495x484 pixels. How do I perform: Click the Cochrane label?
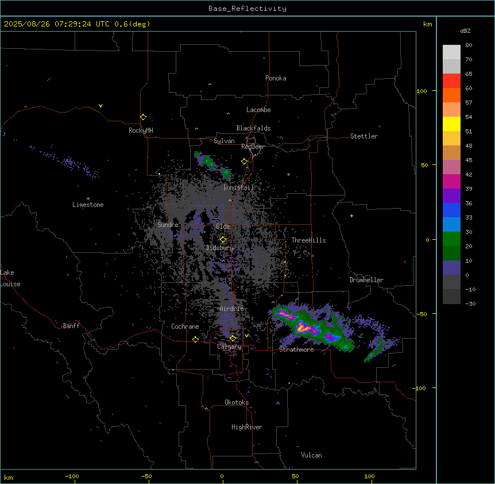point(185,326)
